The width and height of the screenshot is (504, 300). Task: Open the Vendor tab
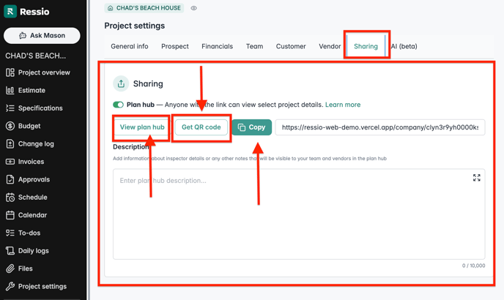click(x=330, y=46)
